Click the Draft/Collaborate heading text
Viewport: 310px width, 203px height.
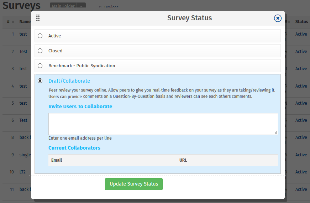(69, 81)
